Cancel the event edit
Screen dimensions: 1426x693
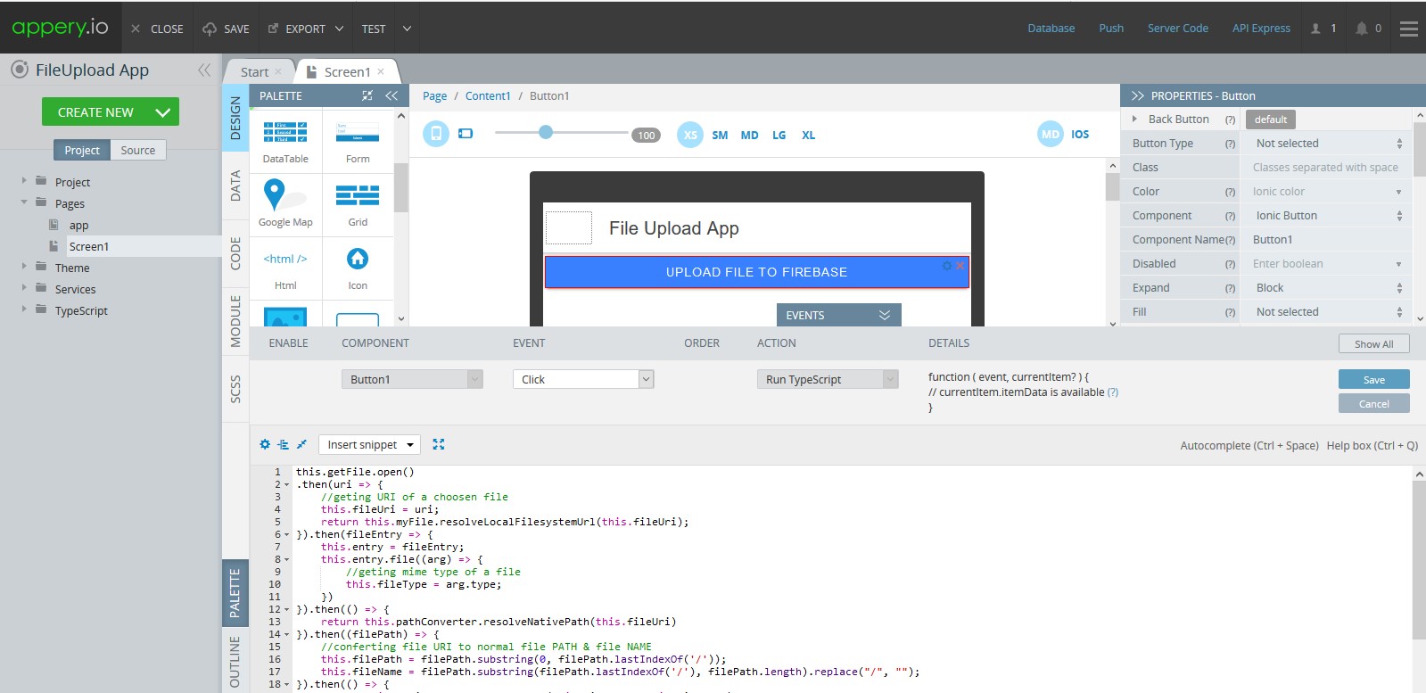click(x=1373, y=404)
